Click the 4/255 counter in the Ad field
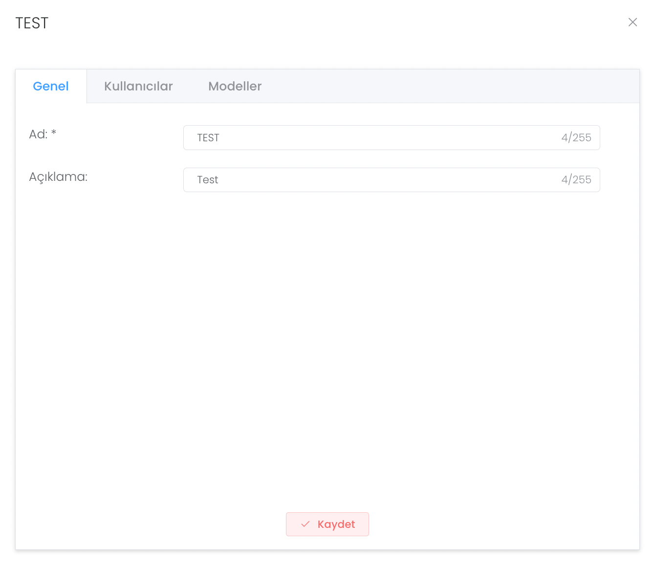The image size is (654, 567). point(576,138)
